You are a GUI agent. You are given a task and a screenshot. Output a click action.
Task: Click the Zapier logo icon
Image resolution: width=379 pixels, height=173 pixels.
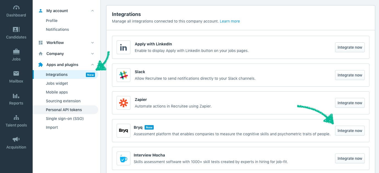(123, 103)
